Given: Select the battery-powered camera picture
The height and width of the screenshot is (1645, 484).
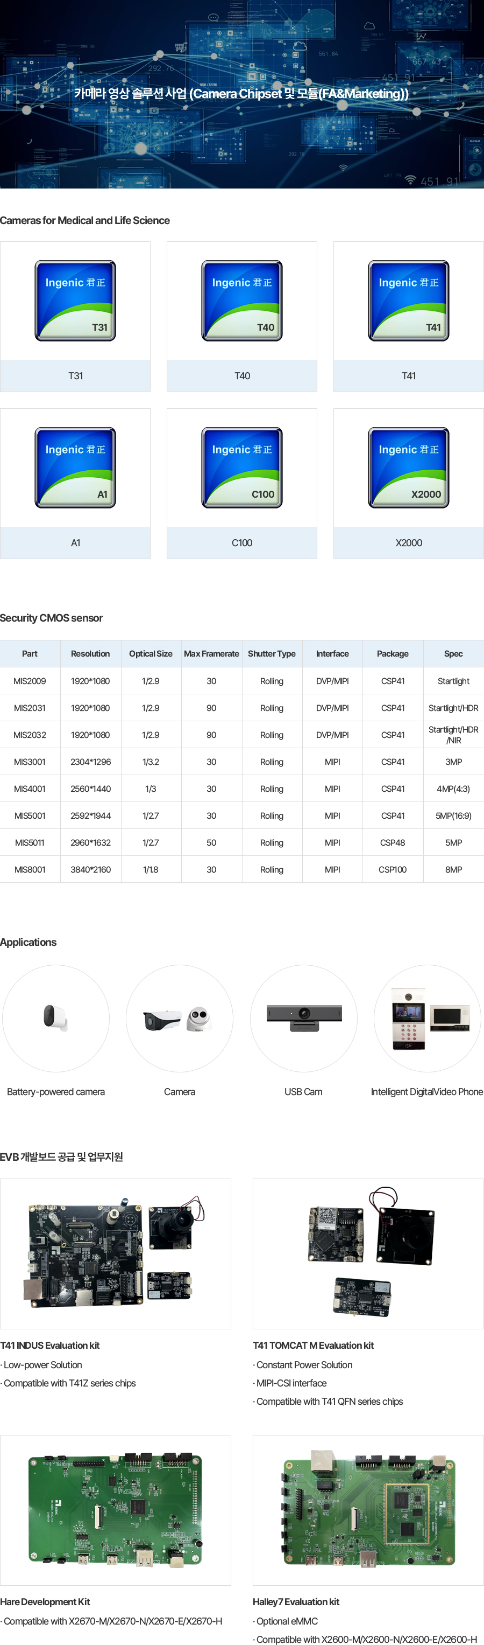Looking at the screenshot, I should click(56, 1018).
